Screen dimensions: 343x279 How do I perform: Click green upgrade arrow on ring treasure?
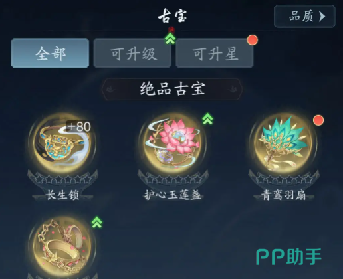pos(97,223)
